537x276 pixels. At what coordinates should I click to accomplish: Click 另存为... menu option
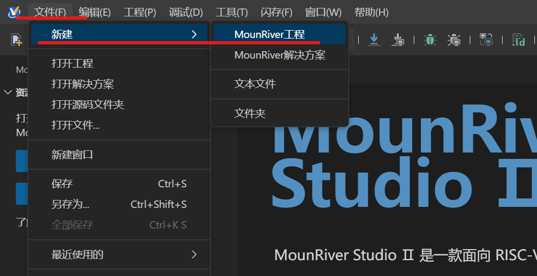[x=70, y=204]
